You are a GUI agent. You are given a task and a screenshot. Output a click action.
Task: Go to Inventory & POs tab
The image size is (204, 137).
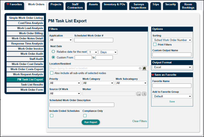pyautogui.click(x=114, y=6)
